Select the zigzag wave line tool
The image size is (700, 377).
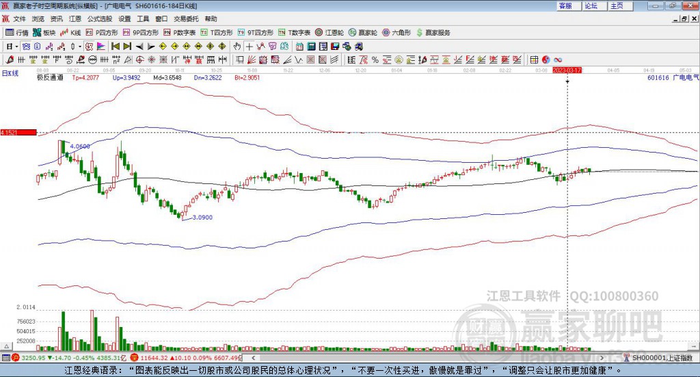(x=298, y=60)
